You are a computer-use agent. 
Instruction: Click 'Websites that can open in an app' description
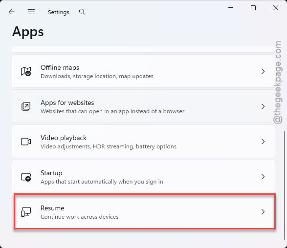pyautogui.click(x=112, y=111)
